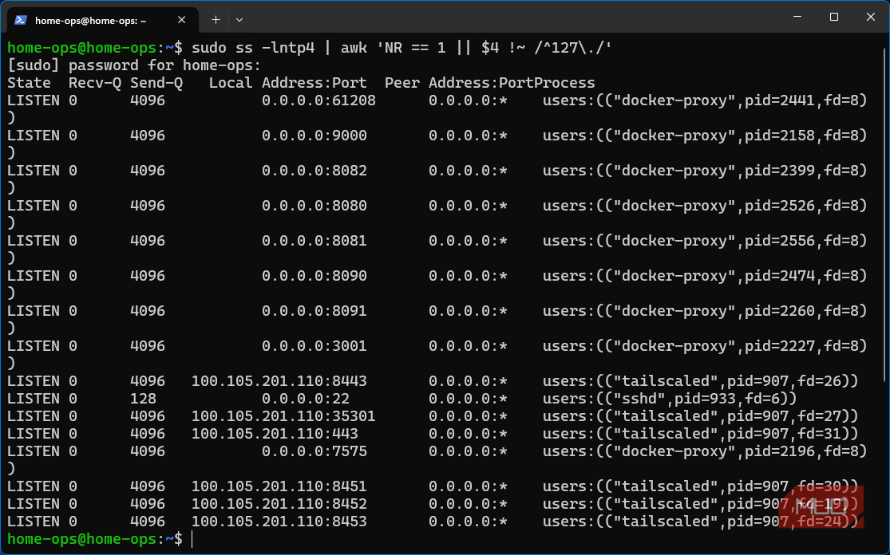Viewport: 890px width, 555px height.
Task: Click the PowerShell icon on the tab
Action: coord(21,20)
